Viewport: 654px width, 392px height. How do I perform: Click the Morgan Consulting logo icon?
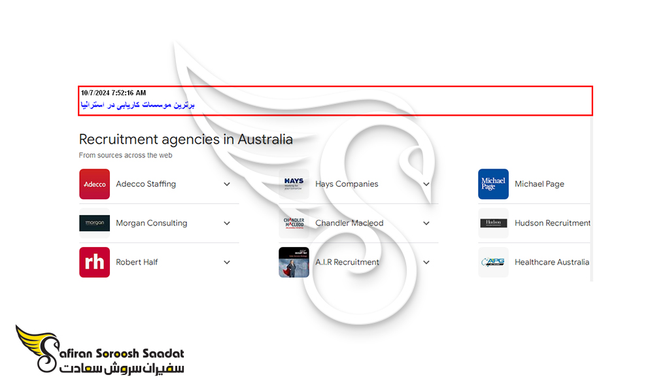click(x=95, y=223)
